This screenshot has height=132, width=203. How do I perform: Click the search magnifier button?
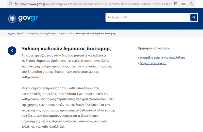[x=194, y=17]
